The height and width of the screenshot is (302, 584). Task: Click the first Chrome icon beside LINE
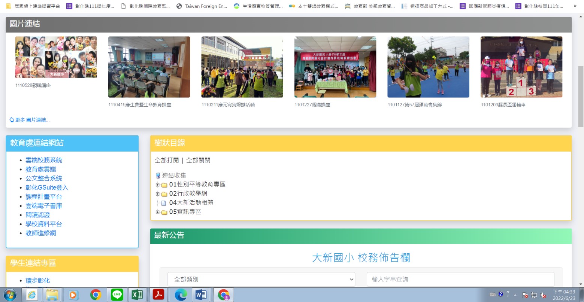pyautogui.click(x=96, y=295)
